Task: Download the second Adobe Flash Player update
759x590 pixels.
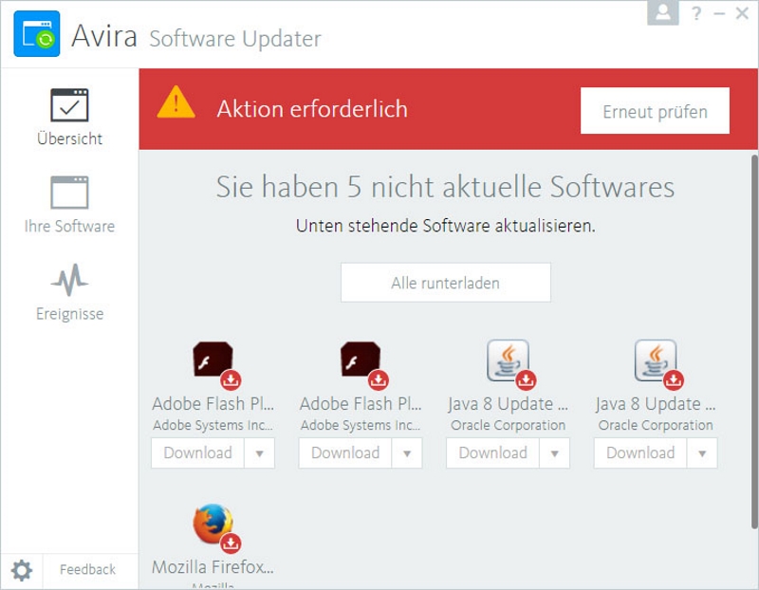Action: [345, 453]
